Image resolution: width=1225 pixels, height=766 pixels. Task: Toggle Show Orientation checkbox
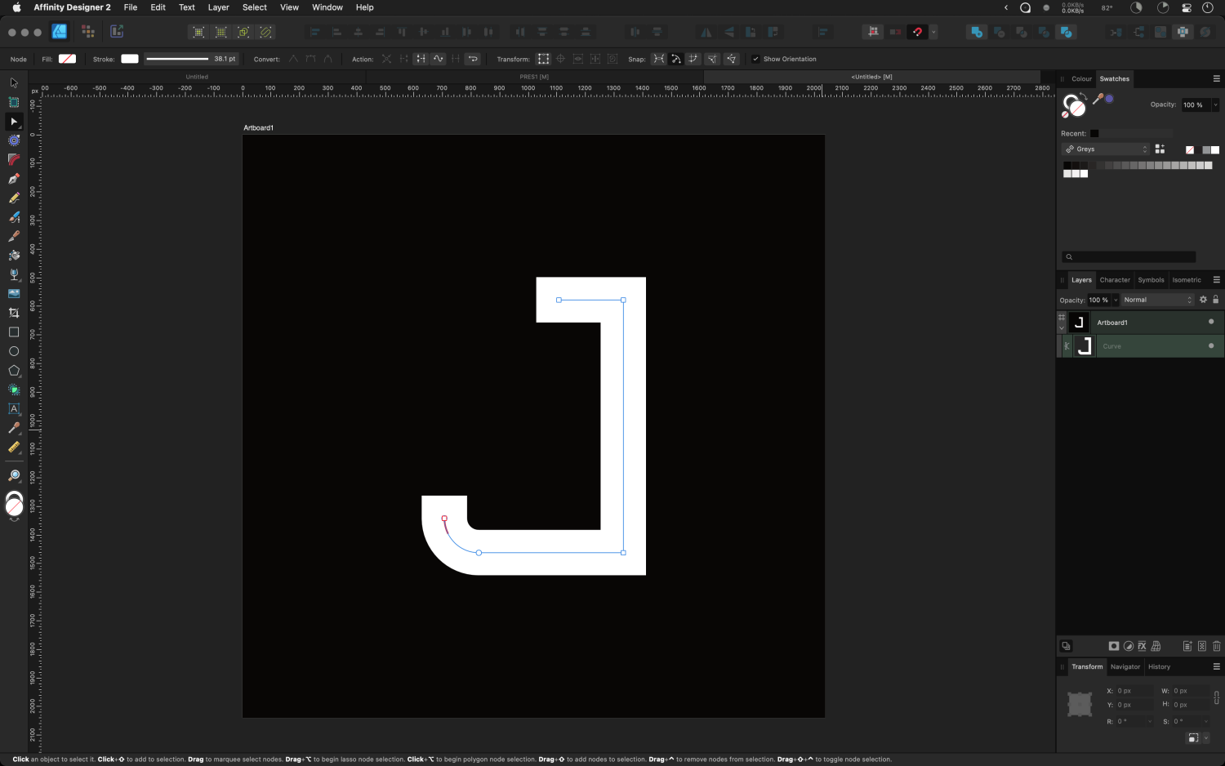[x=755, y=59]
